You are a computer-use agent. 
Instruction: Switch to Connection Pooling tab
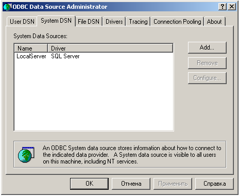(177, 22)
